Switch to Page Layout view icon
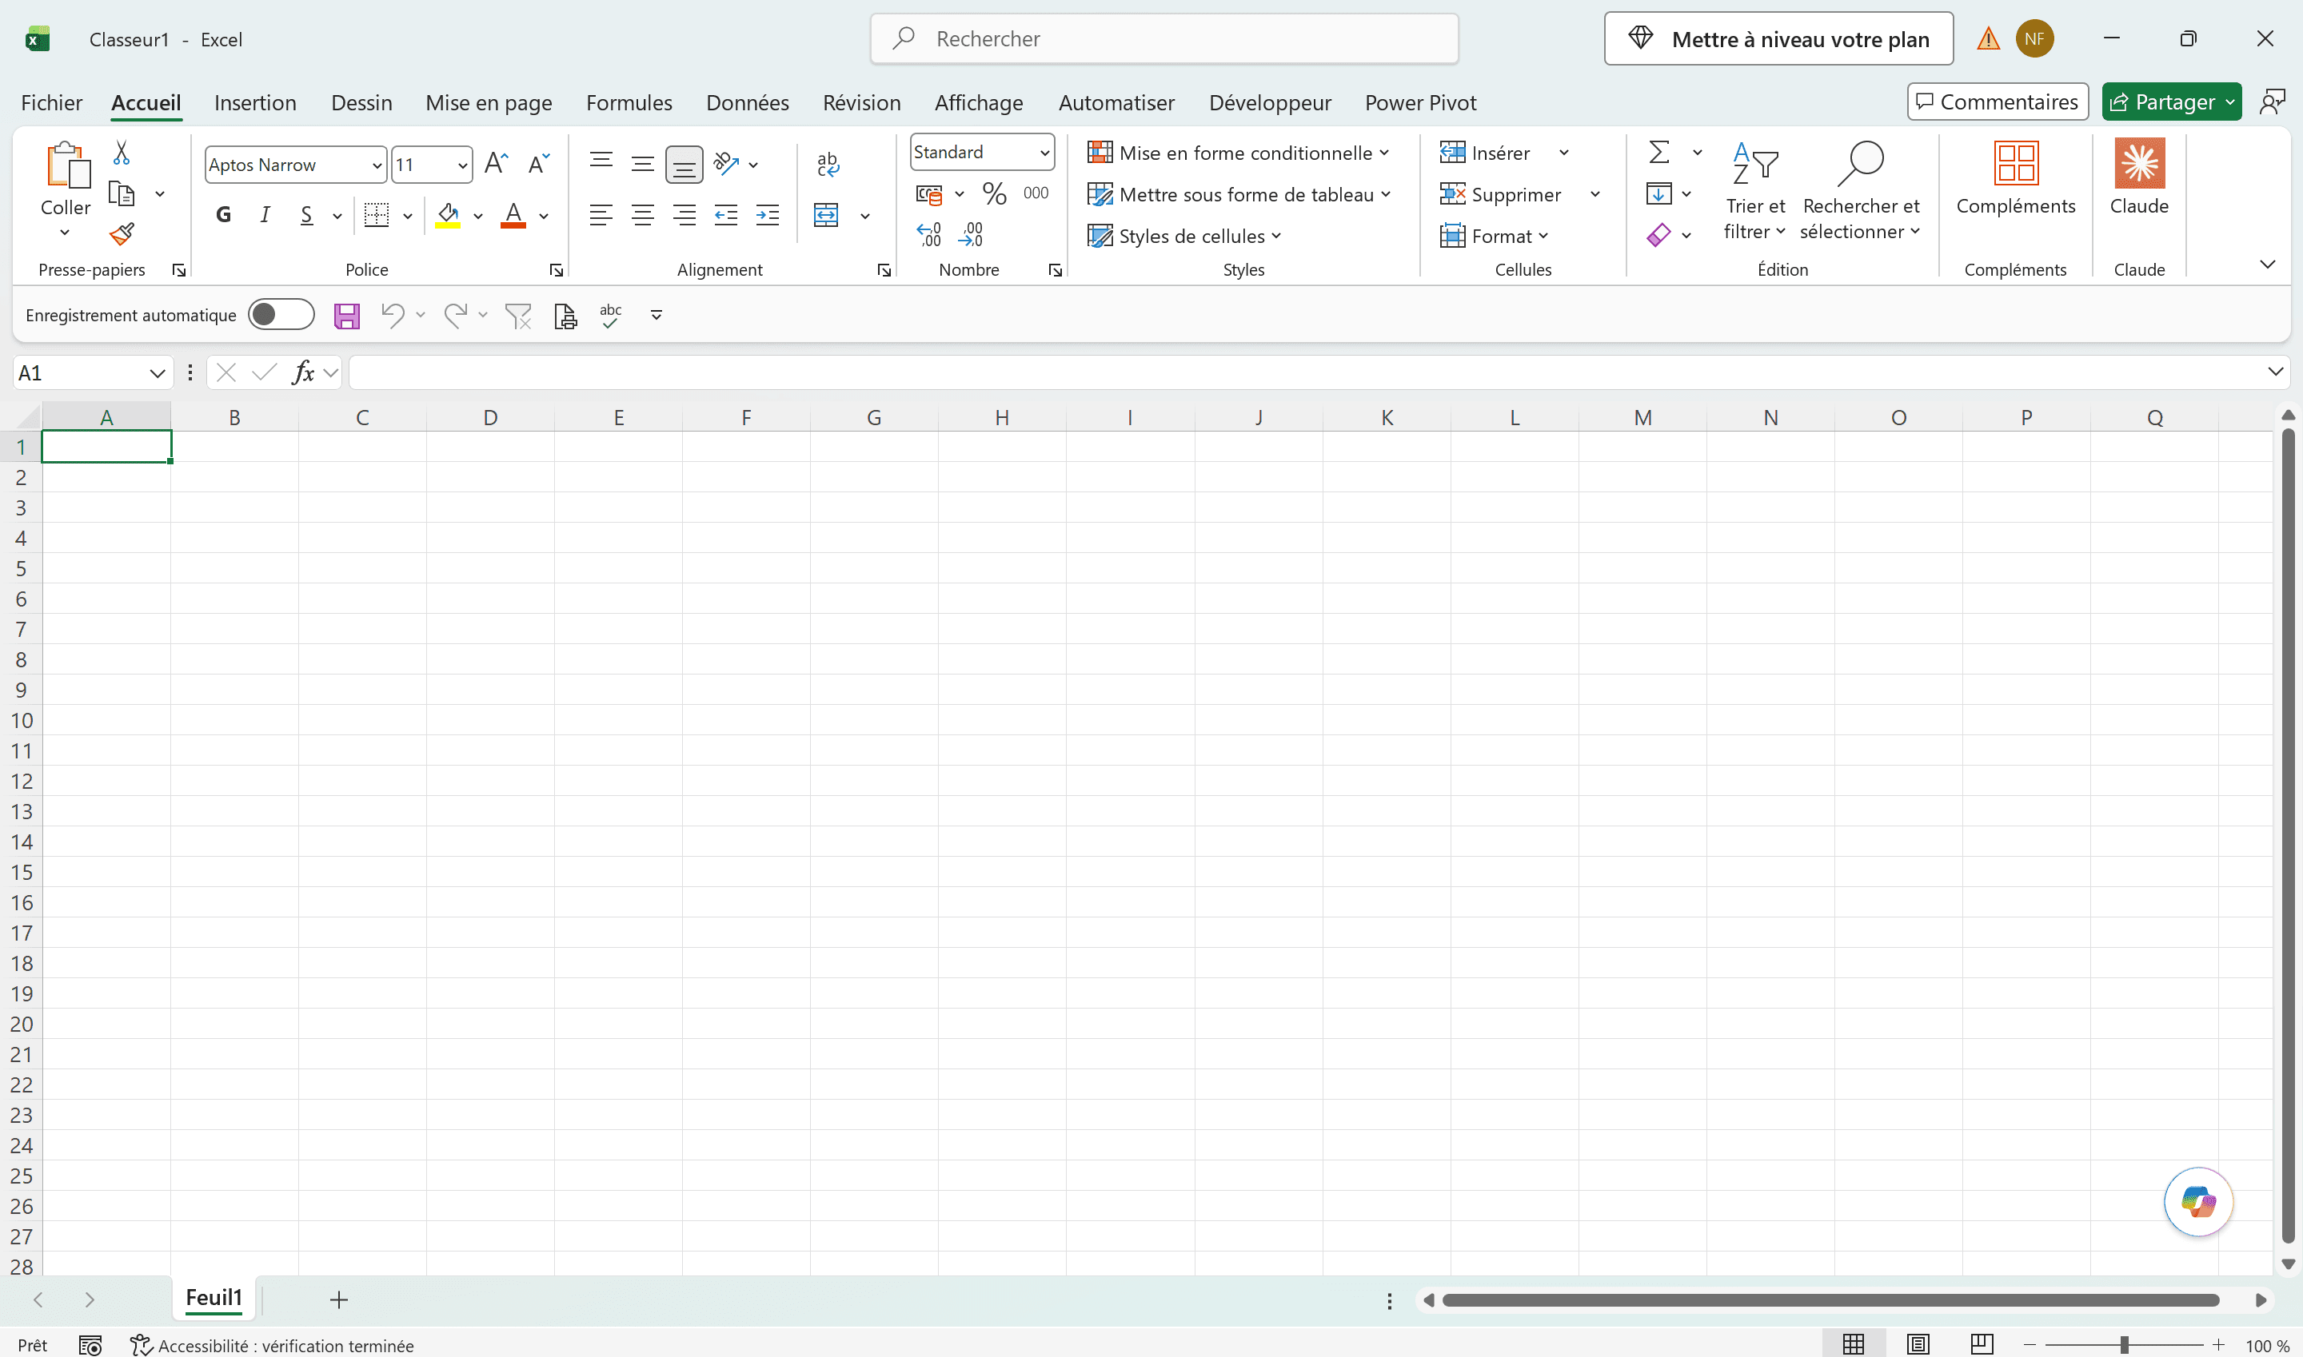This screenshot has width=2303, height=1357. click(1918, 1344)
